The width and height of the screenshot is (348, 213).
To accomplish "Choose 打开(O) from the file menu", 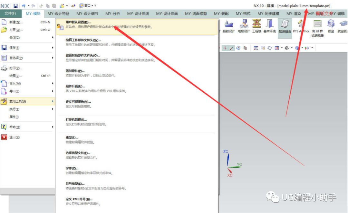I will click(27, 30).
